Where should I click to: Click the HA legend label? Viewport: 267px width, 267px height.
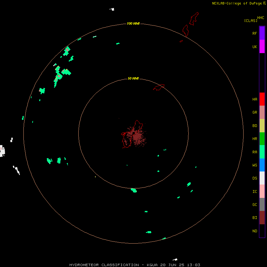(x=255, y=99)
